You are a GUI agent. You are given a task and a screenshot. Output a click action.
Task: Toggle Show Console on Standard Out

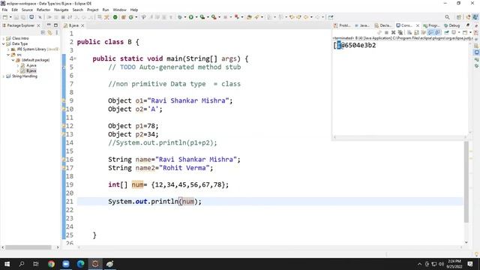click(x=430, y=32)
